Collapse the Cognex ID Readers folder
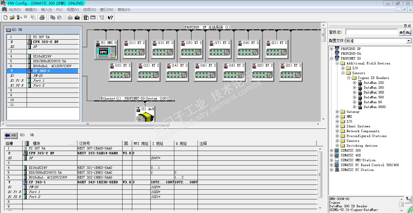 click(349, 78)
